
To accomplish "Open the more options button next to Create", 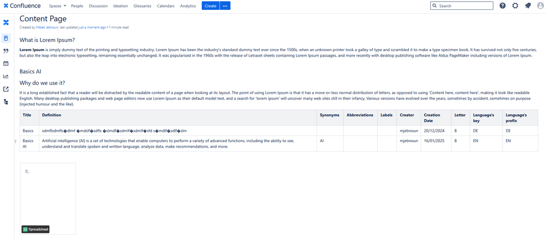I will (225, 6).
